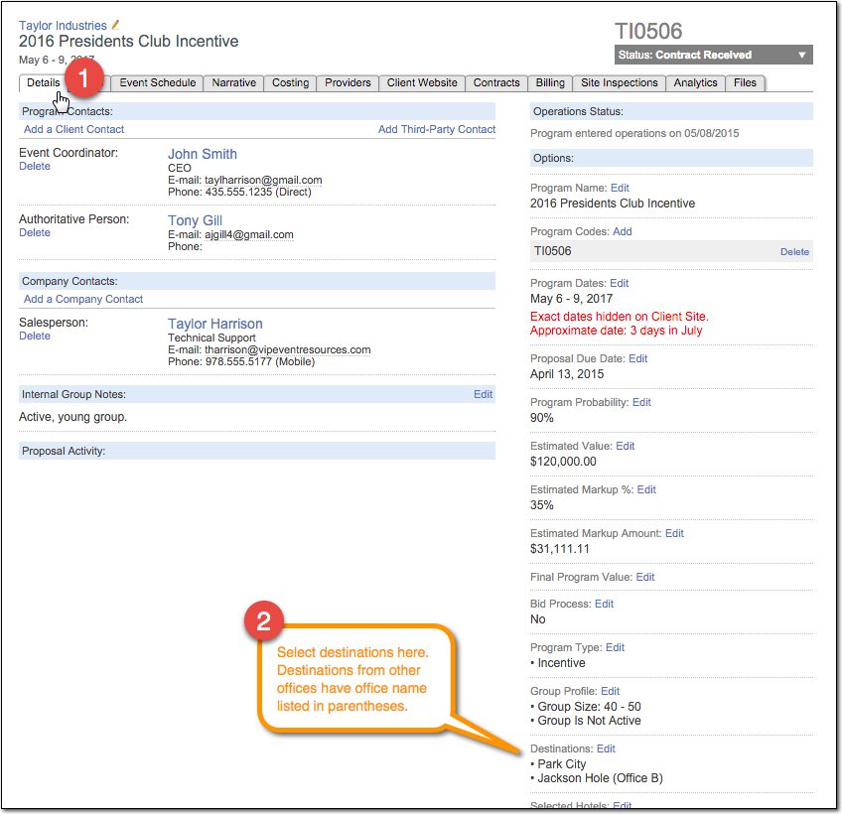This screenshot has width=842, height=814.
Task: Click Add a Company Contact
Action: [83, 299]
